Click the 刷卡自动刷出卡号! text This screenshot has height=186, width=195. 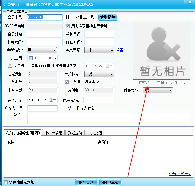click(x=80, y=17)
